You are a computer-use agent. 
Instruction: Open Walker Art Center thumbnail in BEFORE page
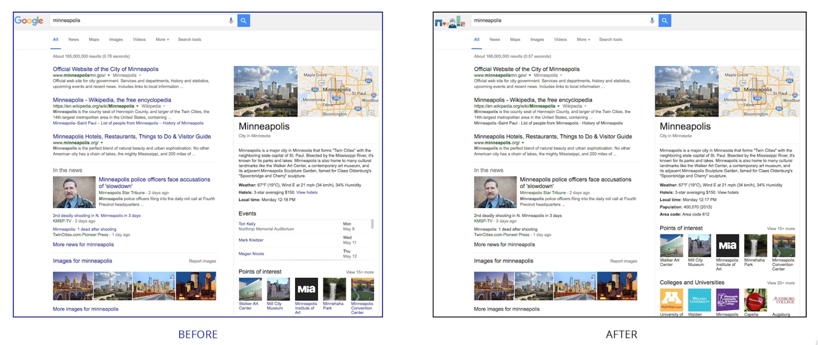(x=250, y=289)
